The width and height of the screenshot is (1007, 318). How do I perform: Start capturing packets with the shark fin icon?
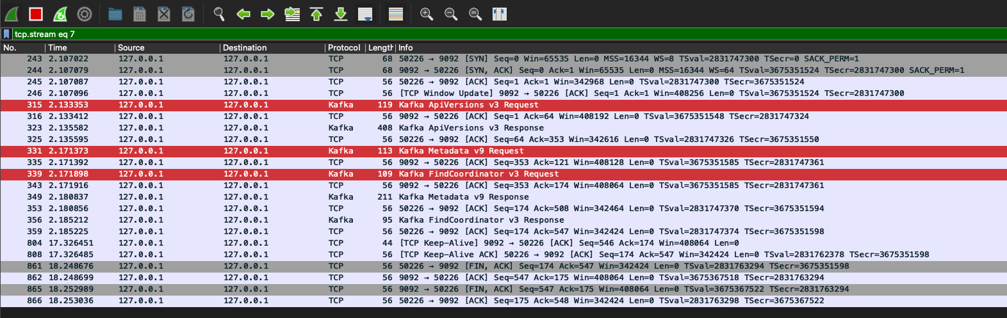12,14
